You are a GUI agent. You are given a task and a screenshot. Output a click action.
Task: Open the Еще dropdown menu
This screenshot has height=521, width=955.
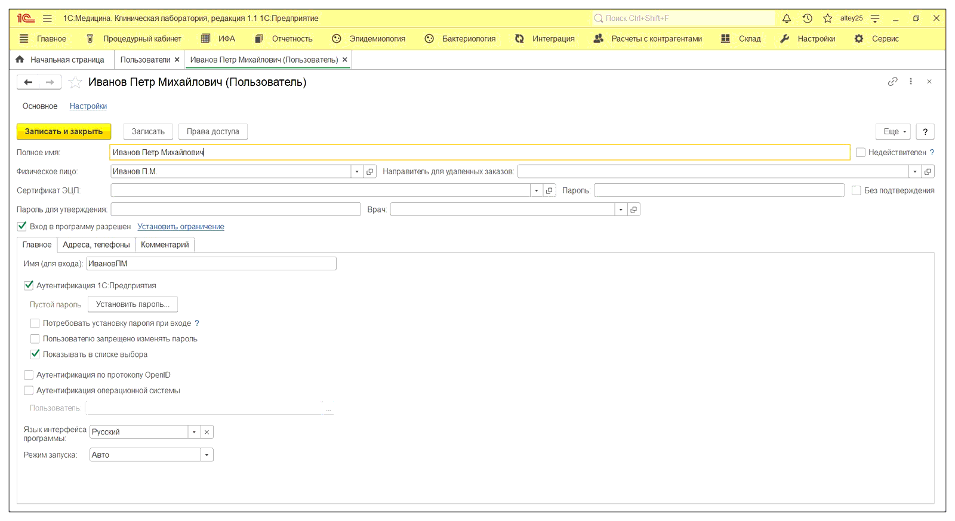pyautogui.click(x=894, y=131)
